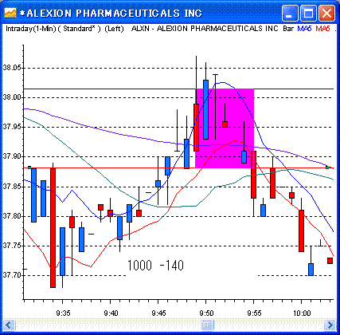
Task: Minimize the Alexion Pharmaceuticals chart window
Action: coord(290,13)
